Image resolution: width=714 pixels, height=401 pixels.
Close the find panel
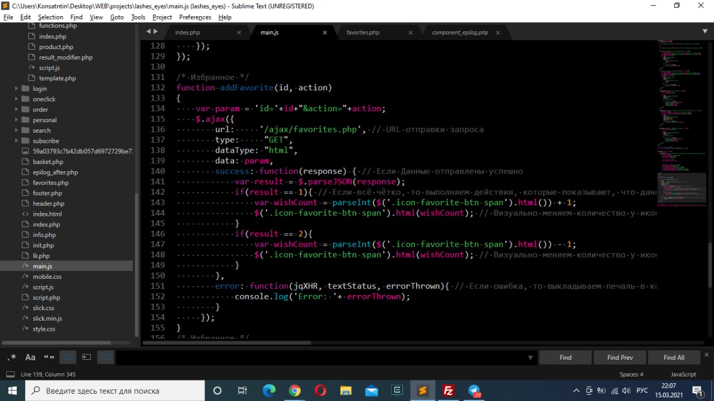click(x=707, y=355)
